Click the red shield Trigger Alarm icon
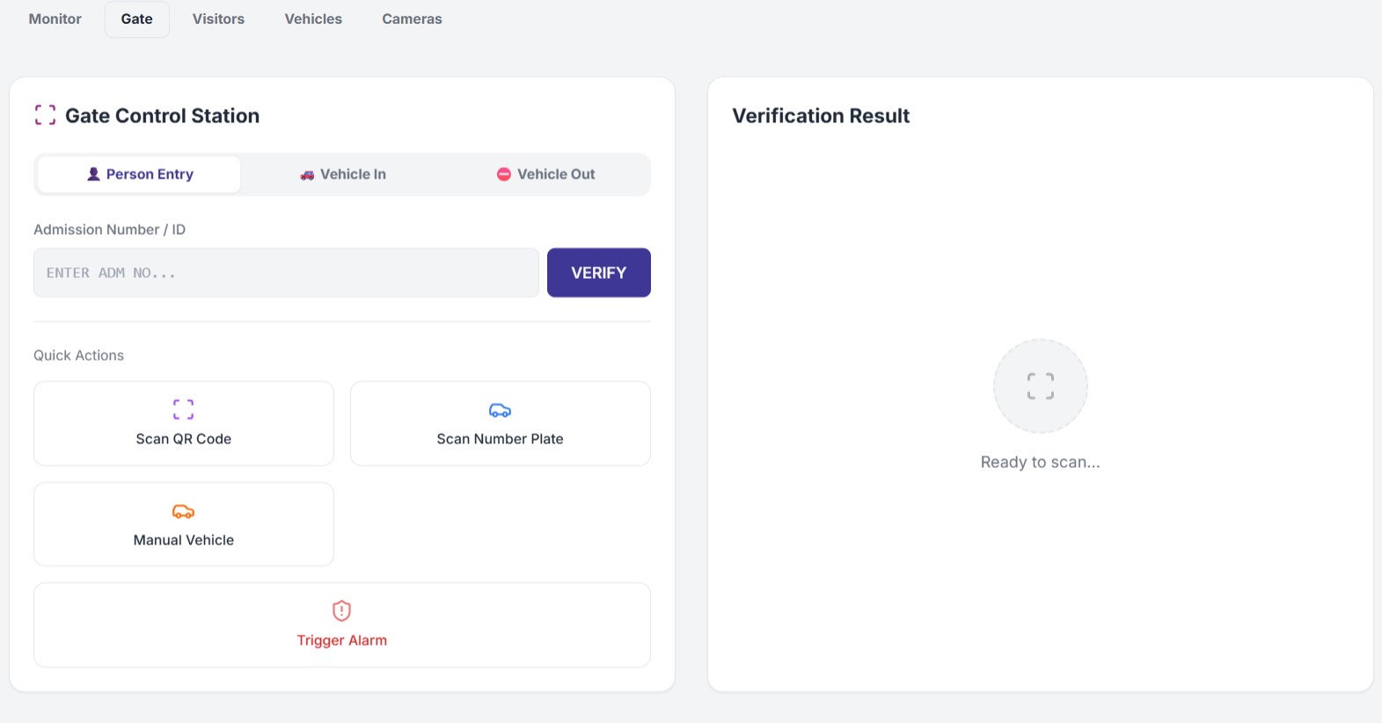The image size is (1382, 723). [x=341, y=610]
